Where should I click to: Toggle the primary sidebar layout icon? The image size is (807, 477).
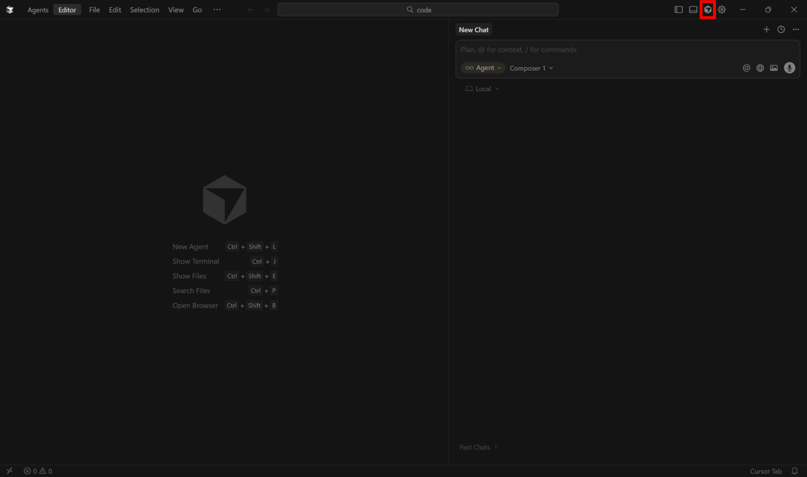click(678, 9)
